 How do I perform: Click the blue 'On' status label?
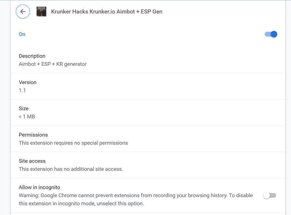[x=22, y=34]
